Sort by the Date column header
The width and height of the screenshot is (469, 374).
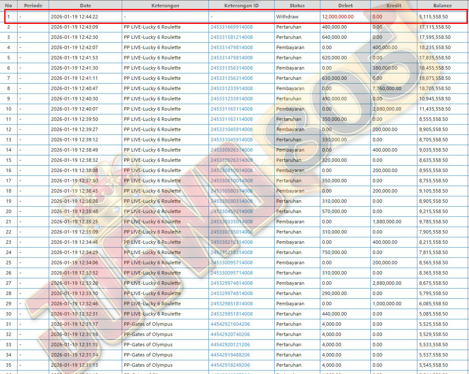(85, 6)
